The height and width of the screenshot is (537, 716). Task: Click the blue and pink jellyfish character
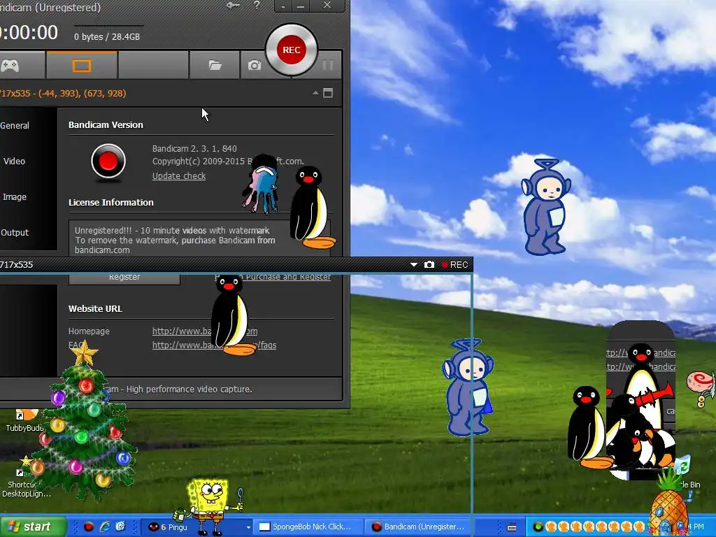pos(262,185)
